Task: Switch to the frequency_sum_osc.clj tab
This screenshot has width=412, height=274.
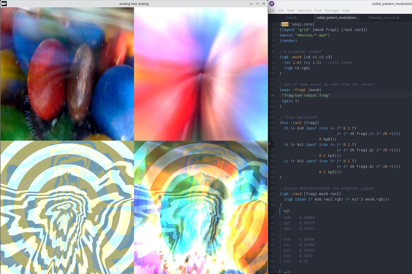Action: coord(384,18)
